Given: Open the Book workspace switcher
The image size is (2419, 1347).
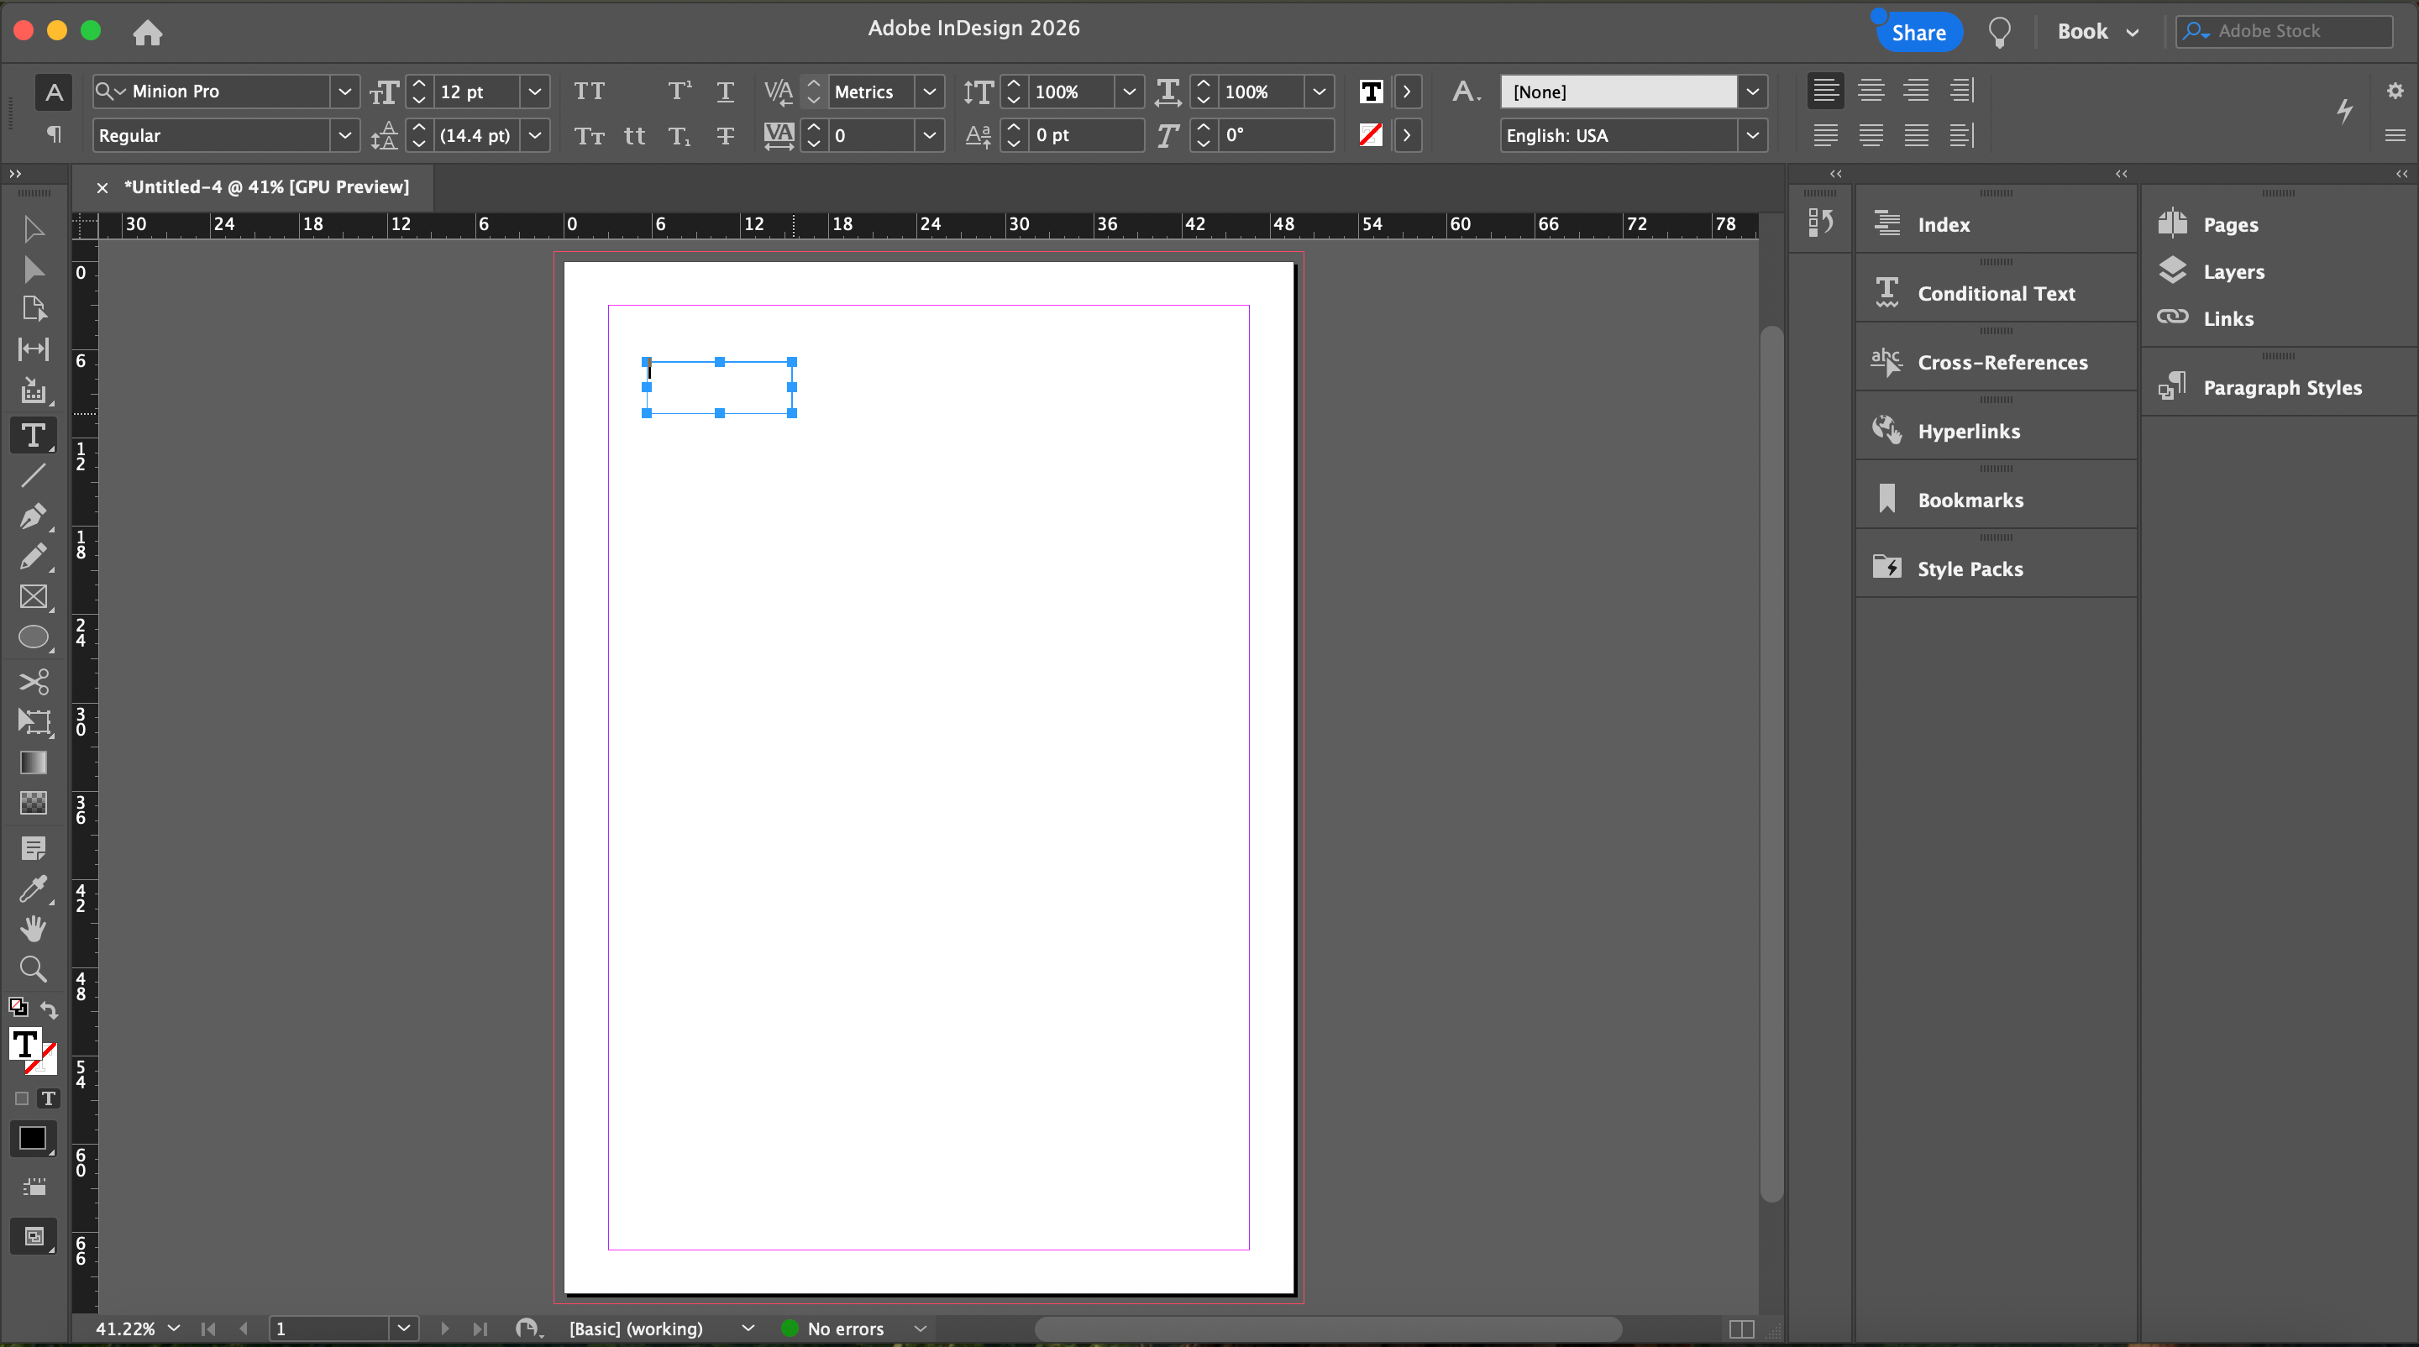Looking at the screenshot, I should pyautogui.click(x=2097, y=31).
